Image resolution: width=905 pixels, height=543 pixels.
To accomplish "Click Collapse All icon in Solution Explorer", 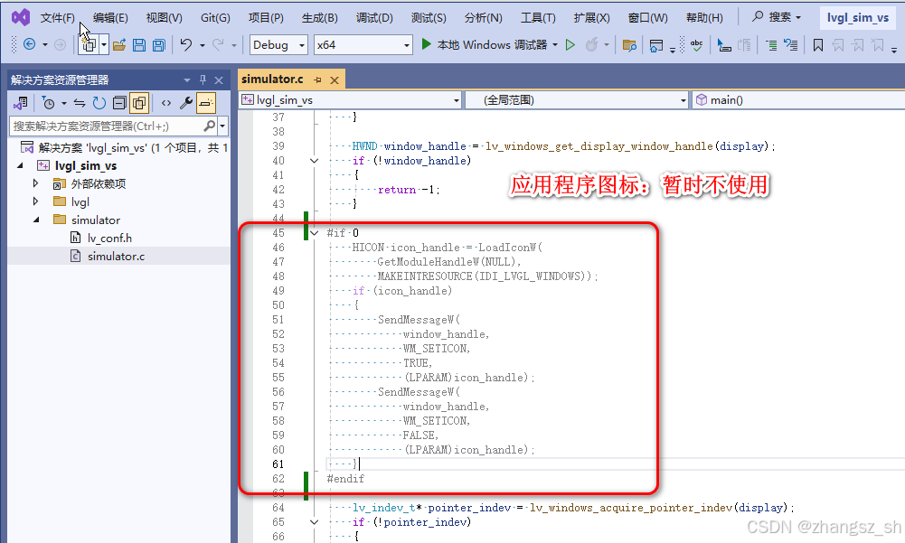I will (119, 103).
